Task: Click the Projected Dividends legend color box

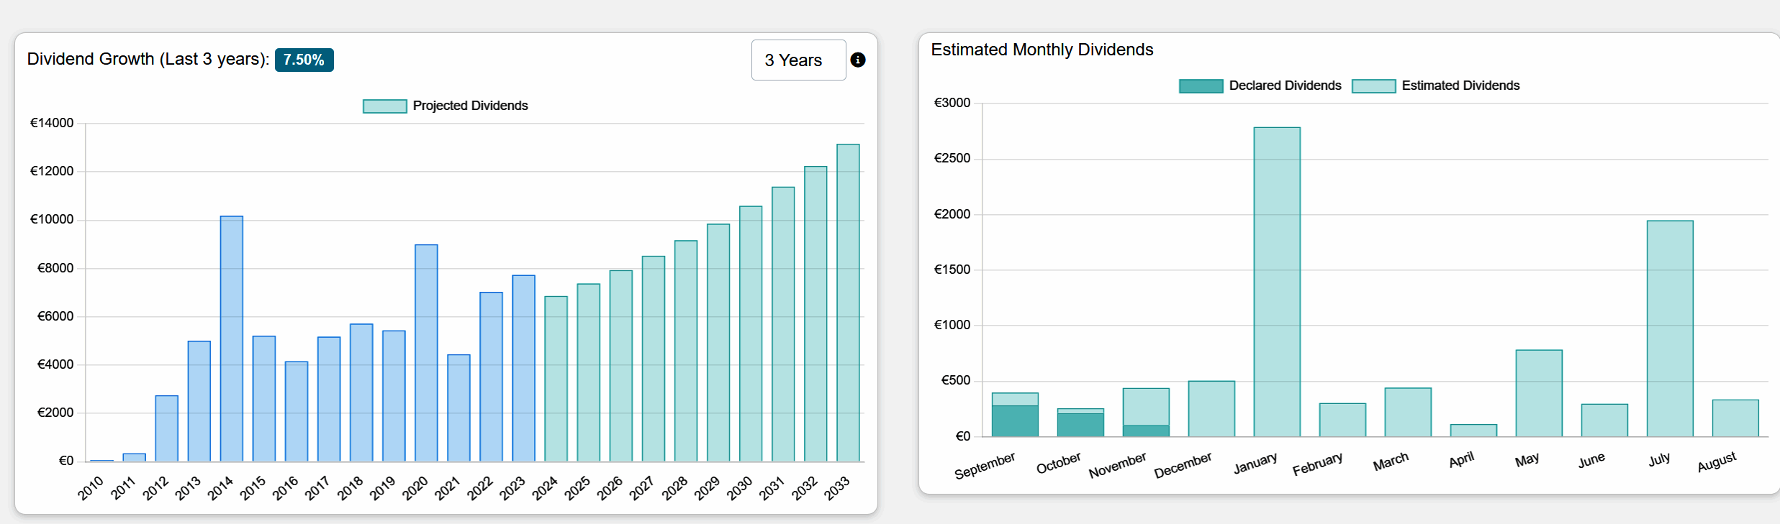Action: pyautogui.click(x=384, y=106)
